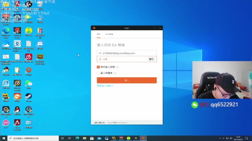The image size is (252, 141).
Task: Open Microsoft Store from the taskbar
Action: tap(92, 138)
